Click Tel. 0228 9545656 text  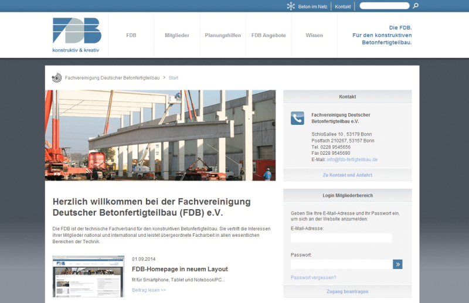coord(331,147)
